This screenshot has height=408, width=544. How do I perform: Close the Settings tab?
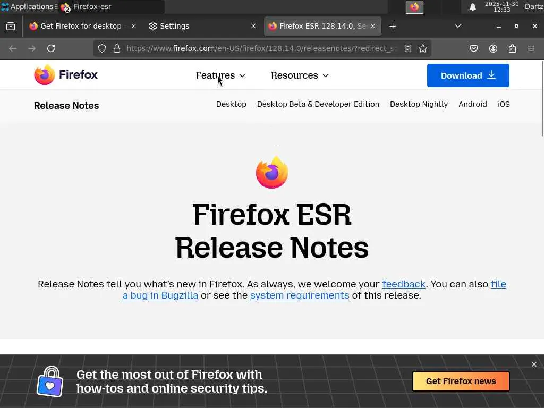(253, 26)
